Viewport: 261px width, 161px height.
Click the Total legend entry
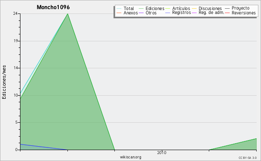coord(125,8)
